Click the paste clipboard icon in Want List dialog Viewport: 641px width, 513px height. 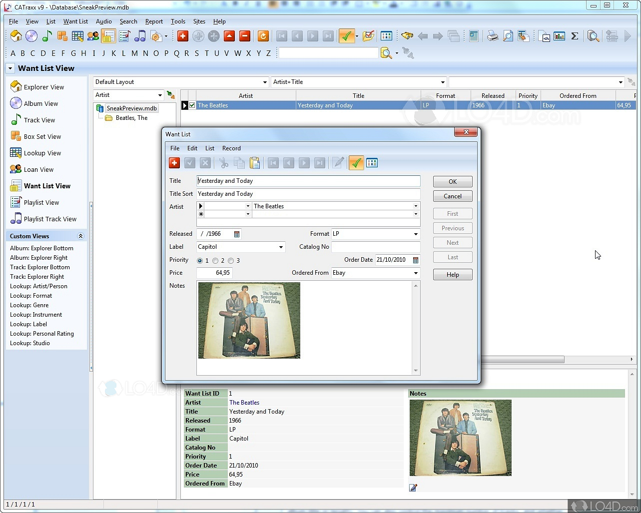pos(255,163)
